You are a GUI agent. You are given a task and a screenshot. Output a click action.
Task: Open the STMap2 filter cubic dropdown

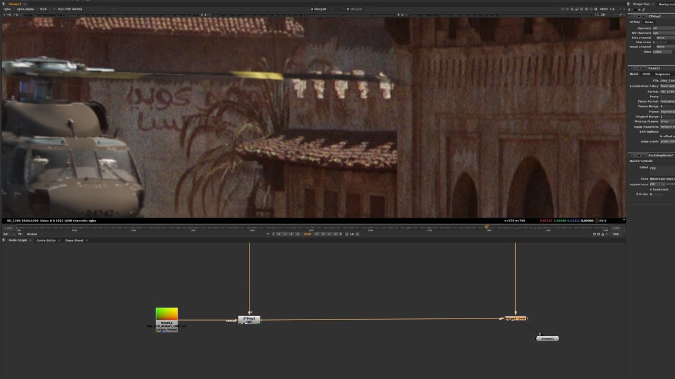[662, 52]
